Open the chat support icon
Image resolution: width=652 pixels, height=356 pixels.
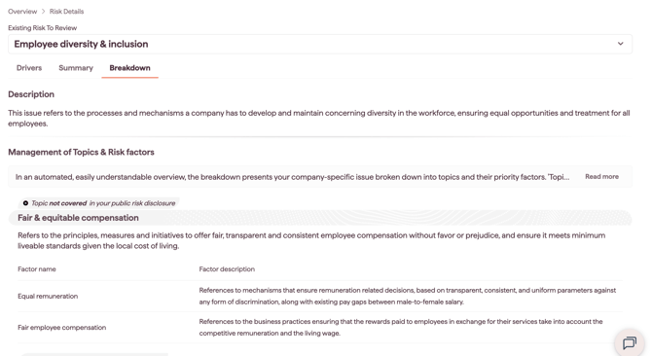629,342
